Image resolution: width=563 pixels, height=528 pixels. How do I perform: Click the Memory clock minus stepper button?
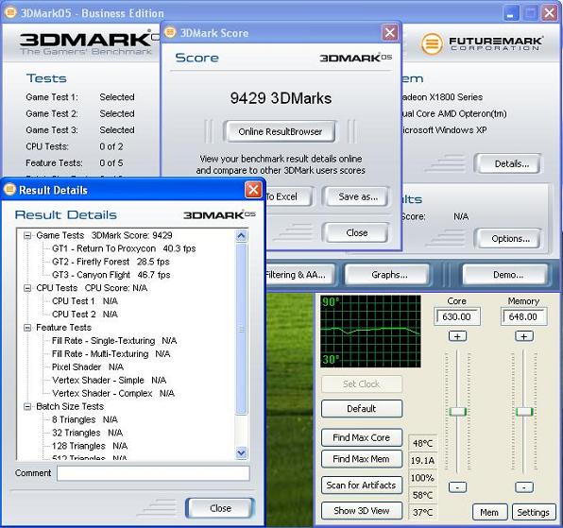pyautogui.click(x=524, y=487)
